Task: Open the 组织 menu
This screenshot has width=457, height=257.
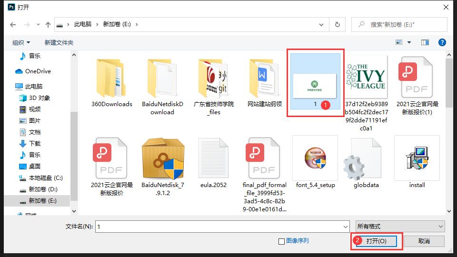Action: click(x=21, y=42)
